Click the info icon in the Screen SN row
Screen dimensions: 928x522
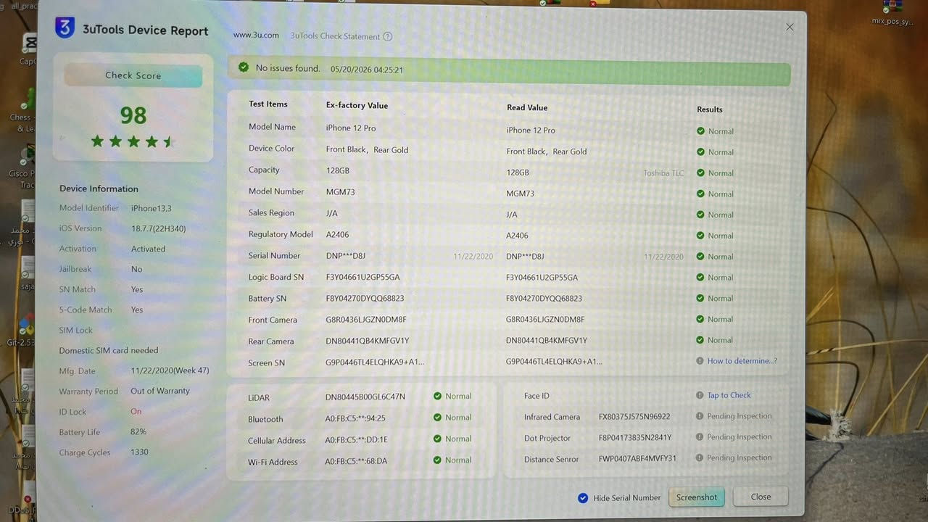click(700, 361)
